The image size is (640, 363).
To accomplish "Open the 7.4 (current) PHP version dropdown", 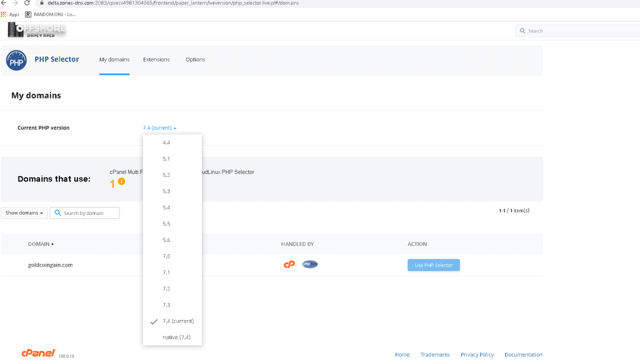I will [x=159, y=127].
